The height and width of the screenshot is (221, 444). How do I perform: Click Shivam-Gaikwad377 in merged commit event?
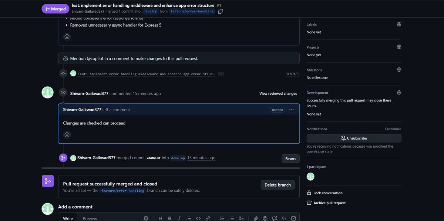pos(96,158)
